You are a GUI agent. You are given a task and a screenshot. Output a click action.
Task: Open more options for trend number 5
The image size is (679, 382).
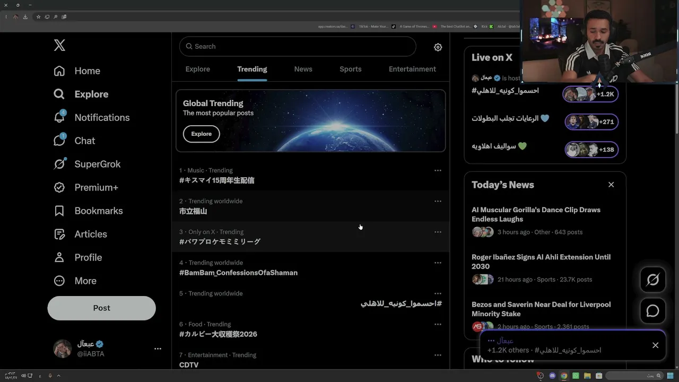438,293
